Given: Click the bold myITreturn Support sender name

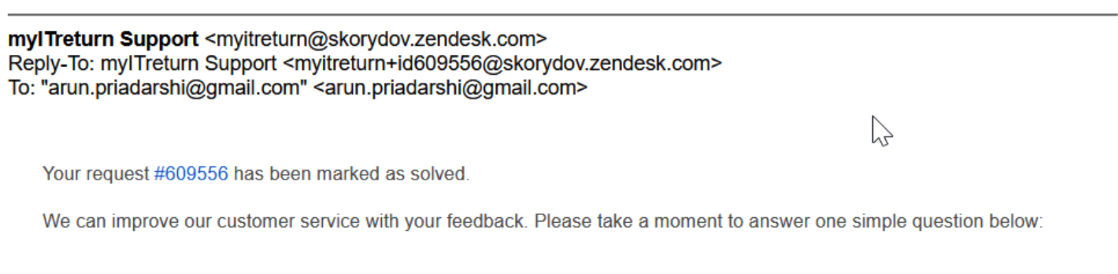Looking at the screenshot, I should pyautogui.click(x=103, y=39).
